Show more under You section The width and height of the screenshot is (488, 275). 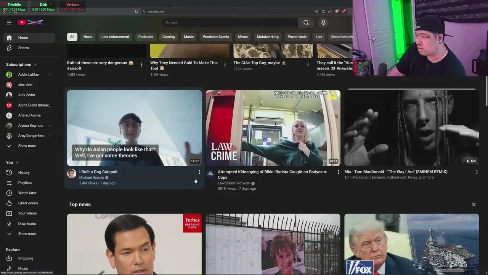(29, 234)
